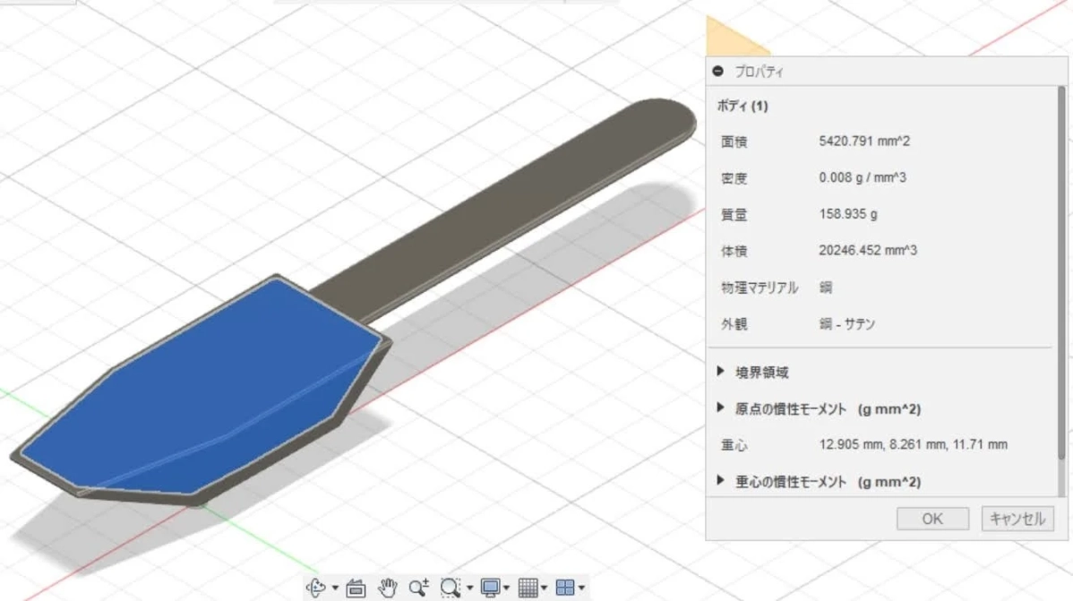
Task: Open the Display Settings dropdown menu
Action: click(504, 588)
